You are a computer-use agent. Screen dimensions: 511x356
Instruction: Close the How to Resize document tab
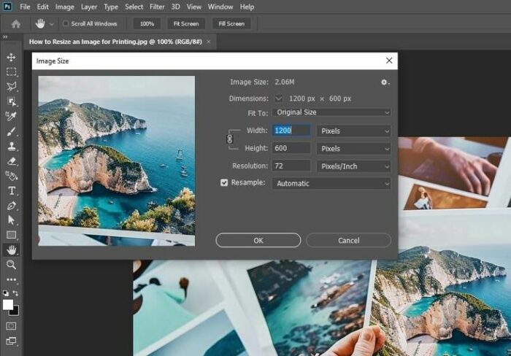tap(209, 42)
